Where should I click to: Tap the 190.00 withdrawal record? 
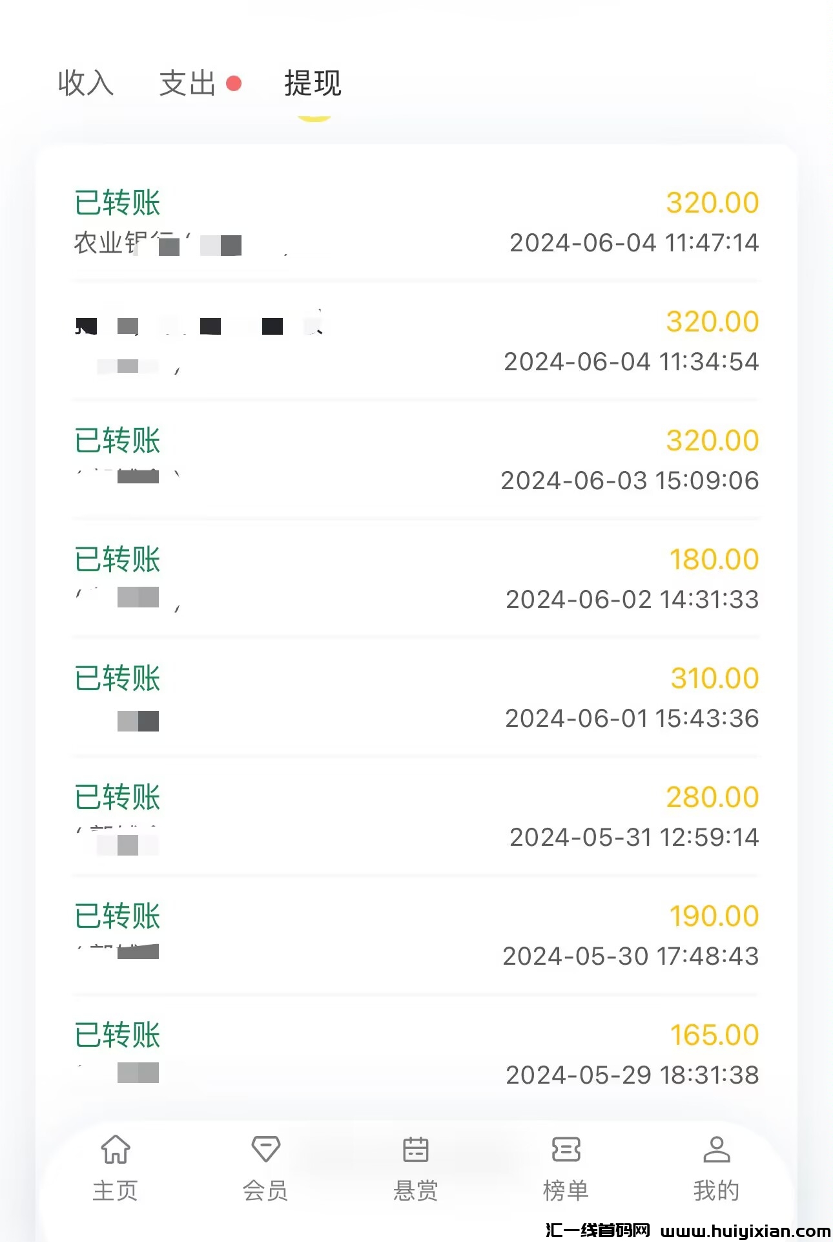[x=416, y=935]
